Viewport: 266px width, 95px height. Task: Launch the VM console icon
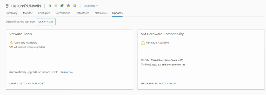[x=62, y=6]
